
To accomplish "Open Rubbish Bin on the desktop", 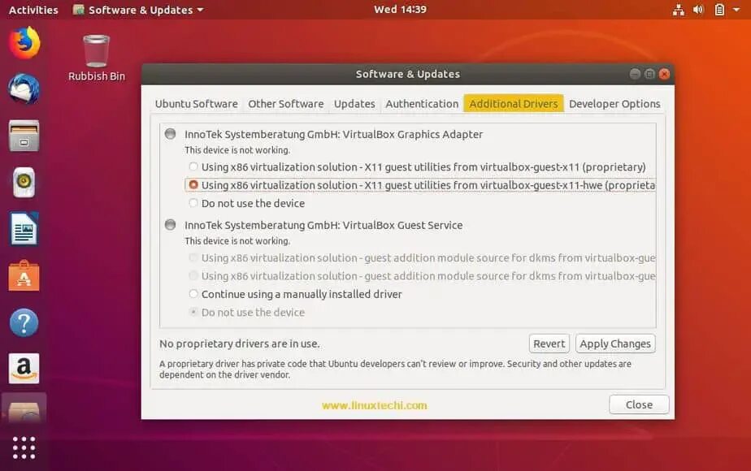I will coord(96,58).
